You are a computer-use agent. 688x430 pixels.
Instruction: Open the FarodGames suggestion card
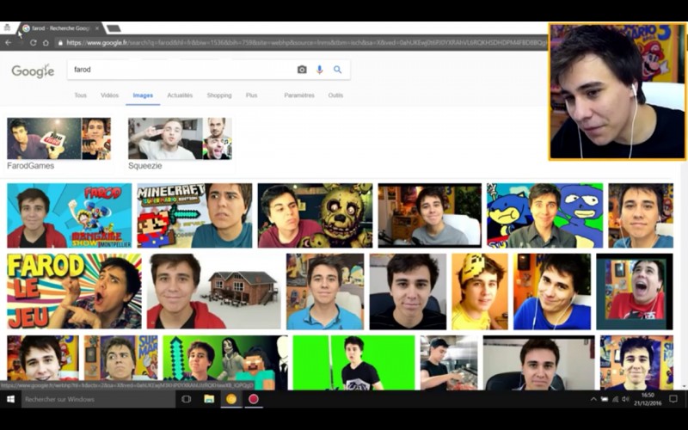pyautogui.click(x=59, y=144)
